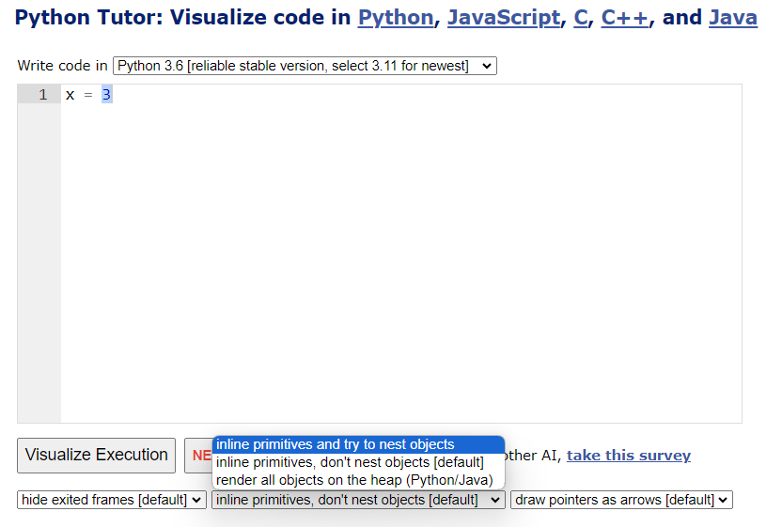Choose 'render all objects on the heap (Python/Java)'
The width and height of the screenshot is (782, 527).
[359, 480]
